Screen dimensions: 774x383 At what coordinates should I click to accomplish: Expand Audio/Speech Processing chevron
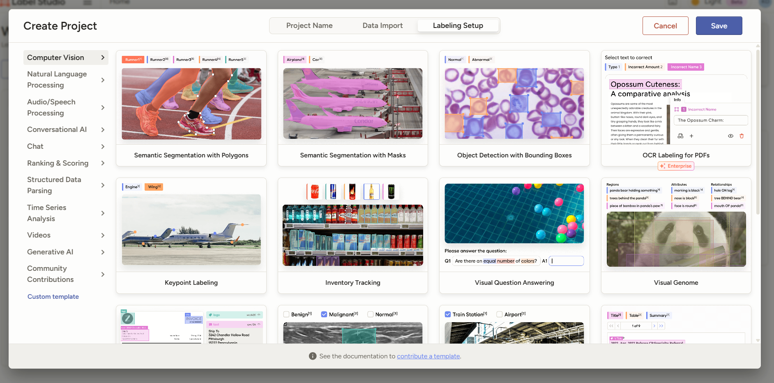click(103, 108)
